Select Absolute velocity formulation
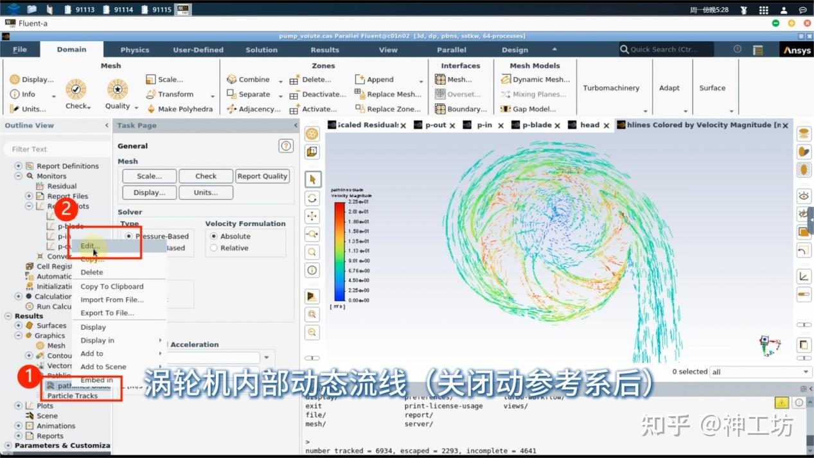Image resolution: width=814 pixels, height=458 pixels. (214, 236)
